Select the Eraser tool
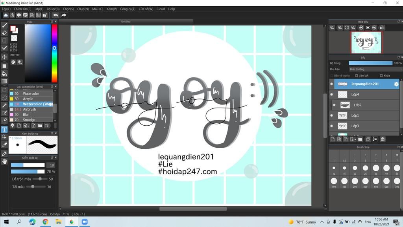 pos(4,33)
